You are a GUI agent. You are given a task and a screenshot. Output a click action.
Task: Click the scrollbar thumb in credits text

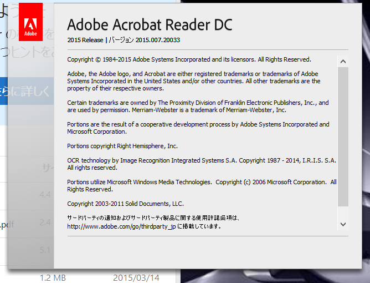pos(343,137)
